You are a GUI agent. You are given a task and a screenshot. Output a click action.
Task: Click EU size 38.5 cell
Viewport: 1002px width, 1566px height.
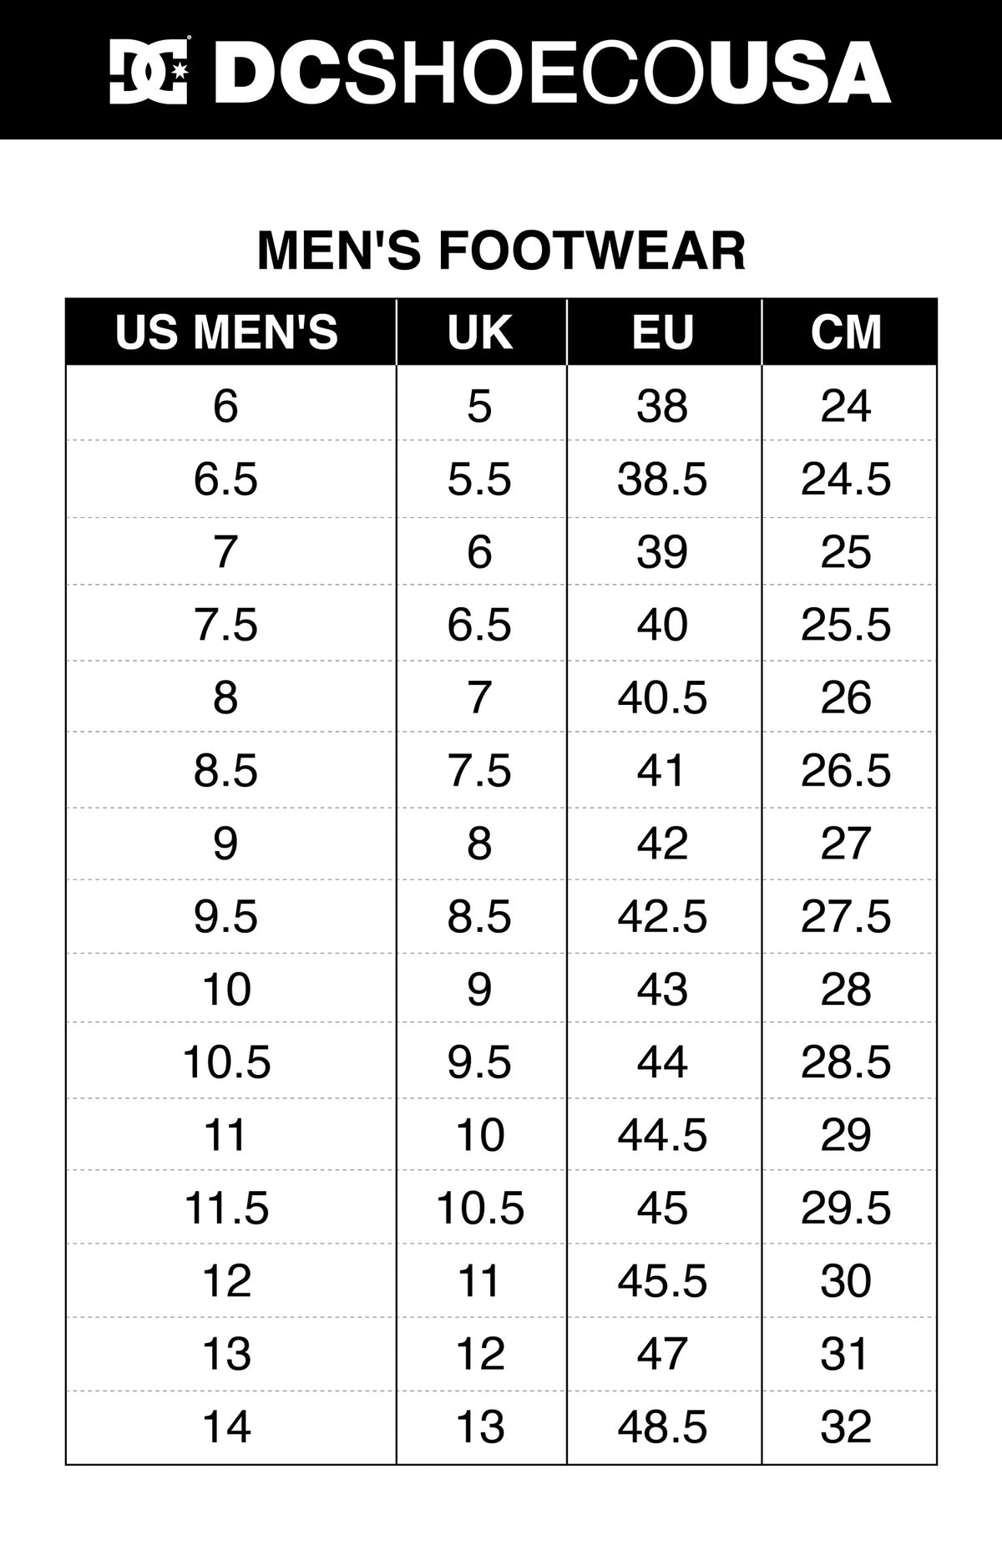(665, 479)
